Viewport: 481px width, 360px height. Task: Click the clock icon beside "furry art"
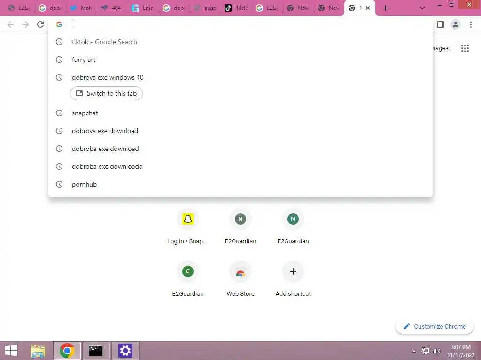click(x=59, y=60)
